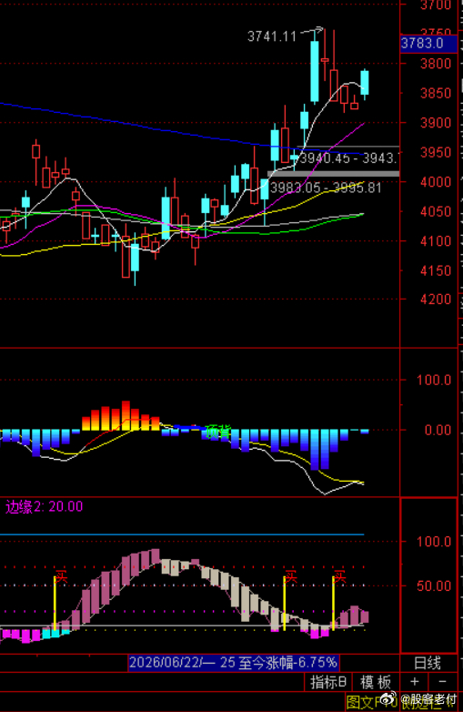
Task: Click the 50.00 lower indicator axis value
Action: point(434,585)
